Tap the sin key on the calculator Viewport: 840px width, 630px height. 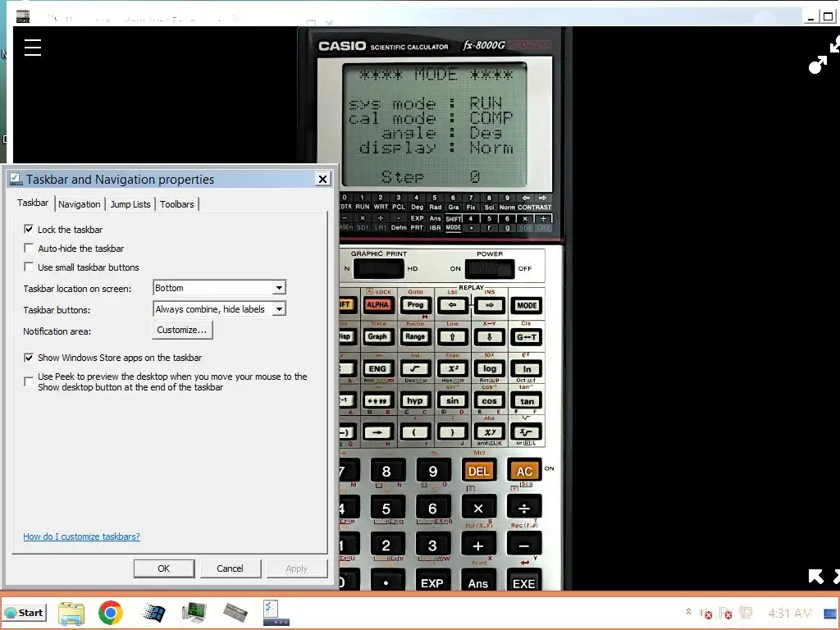[452, 400]
